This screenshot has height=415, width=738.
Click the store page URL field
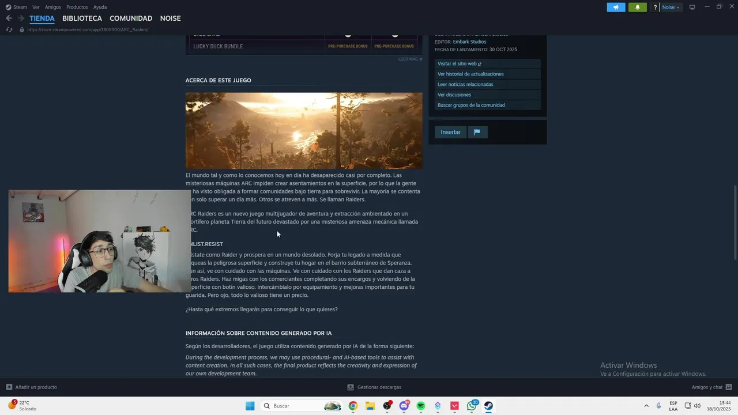(x=88, y=29)
